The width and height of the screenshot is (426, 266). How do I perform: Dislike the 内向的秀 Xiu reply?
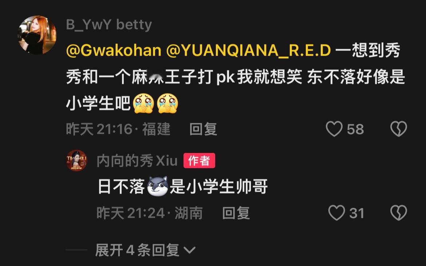click(399, 213)
